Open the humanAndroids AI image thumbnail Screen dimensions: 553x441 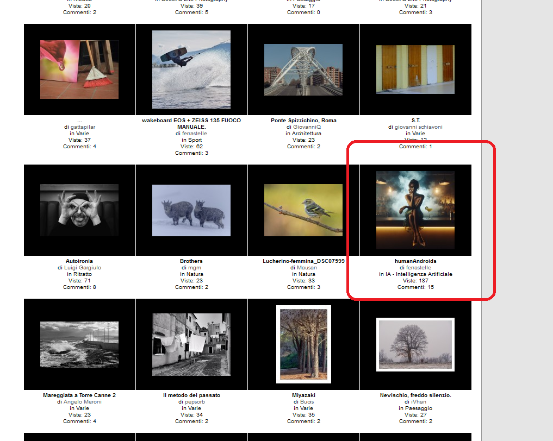tap(415, 210)
